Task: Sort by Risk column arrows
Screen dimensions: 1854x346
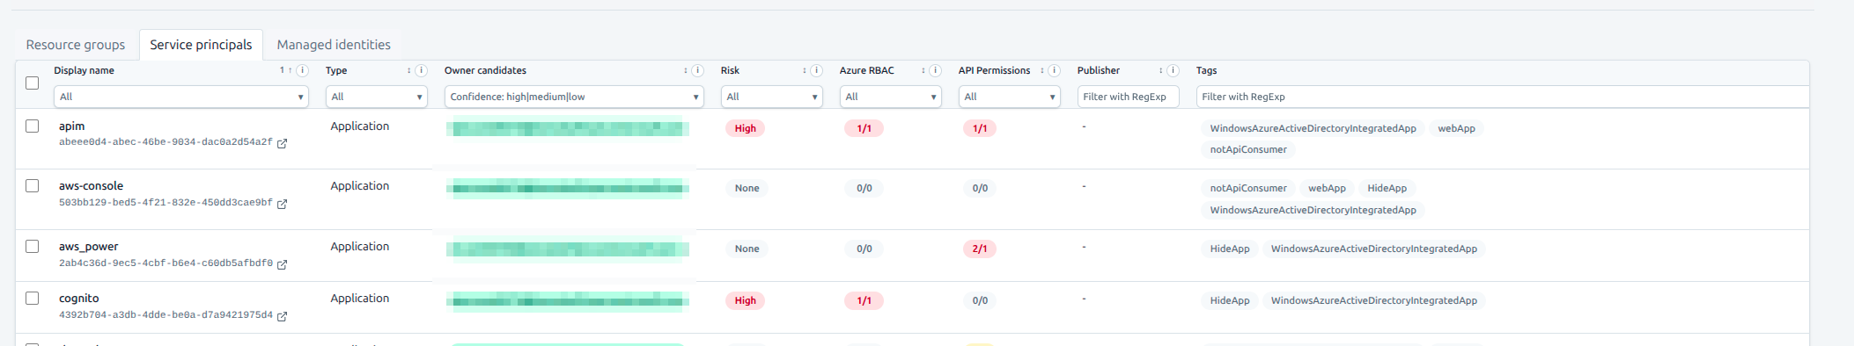Action: 804,70
